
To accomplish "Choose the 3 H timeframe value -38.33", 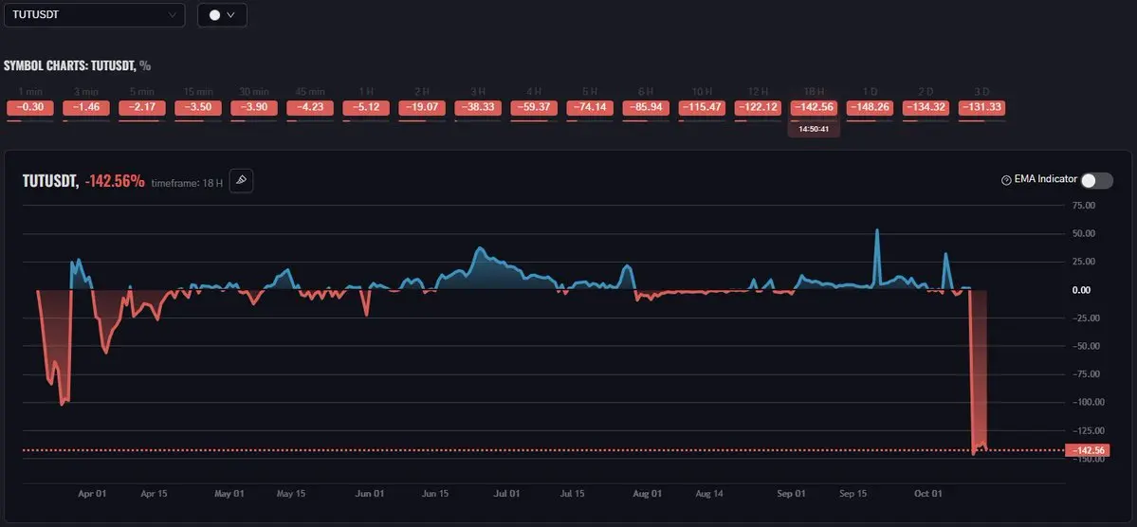I will tap(478, 108).
